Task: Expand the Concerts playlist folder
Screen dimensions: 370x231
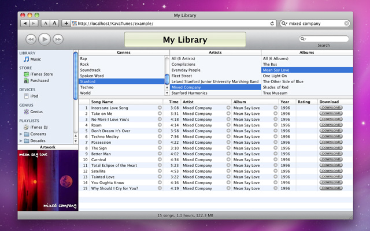Action: [x=21, y=134]
